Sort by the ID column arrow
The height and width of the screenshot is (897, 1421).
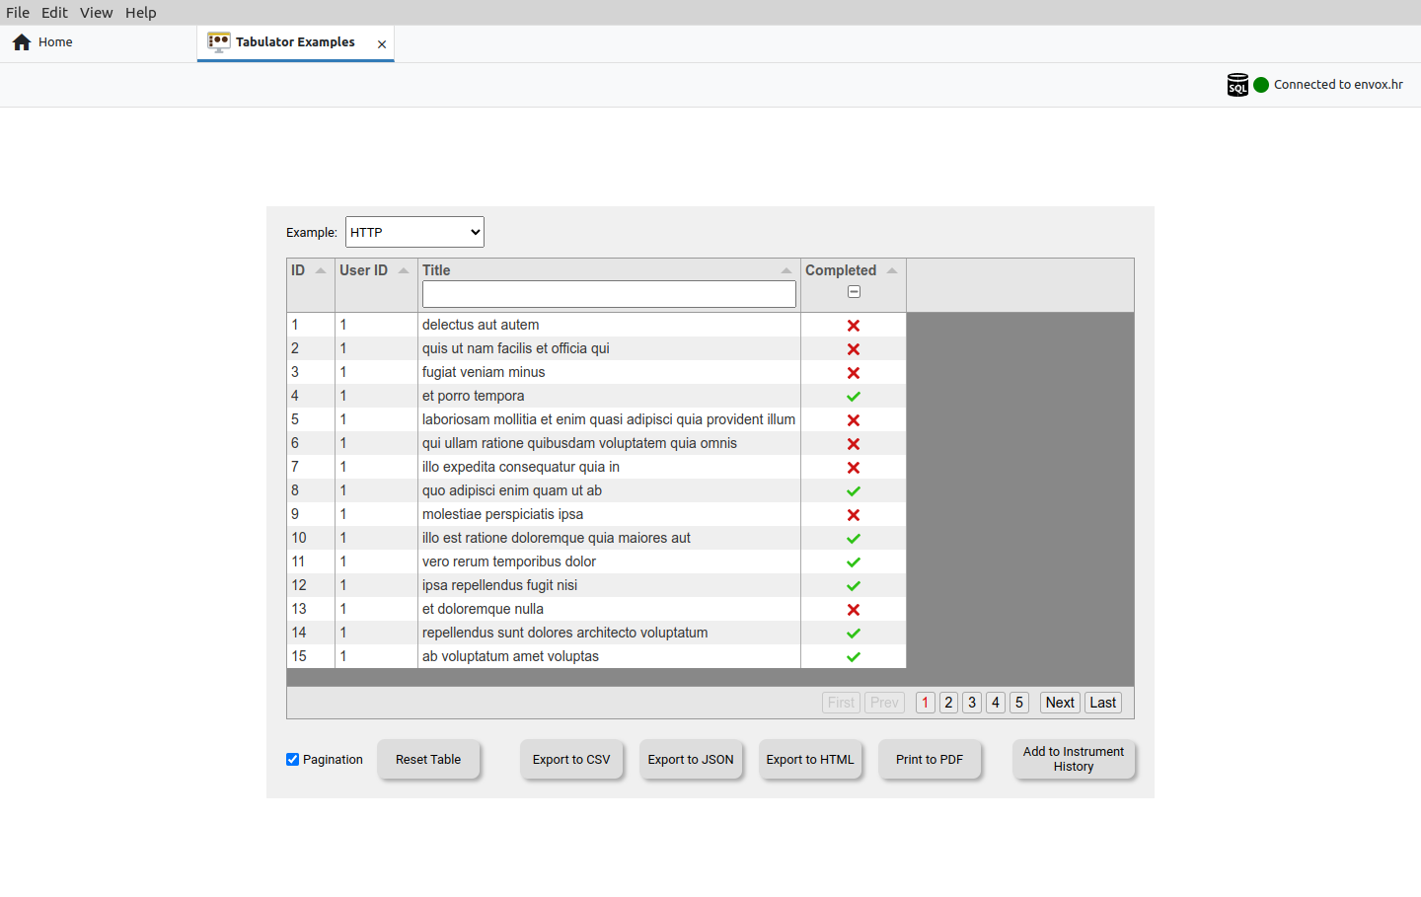[x=321, y=270]
